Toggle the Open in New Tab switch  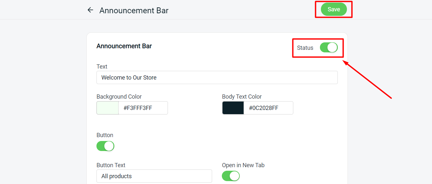[x=231, y=176]
